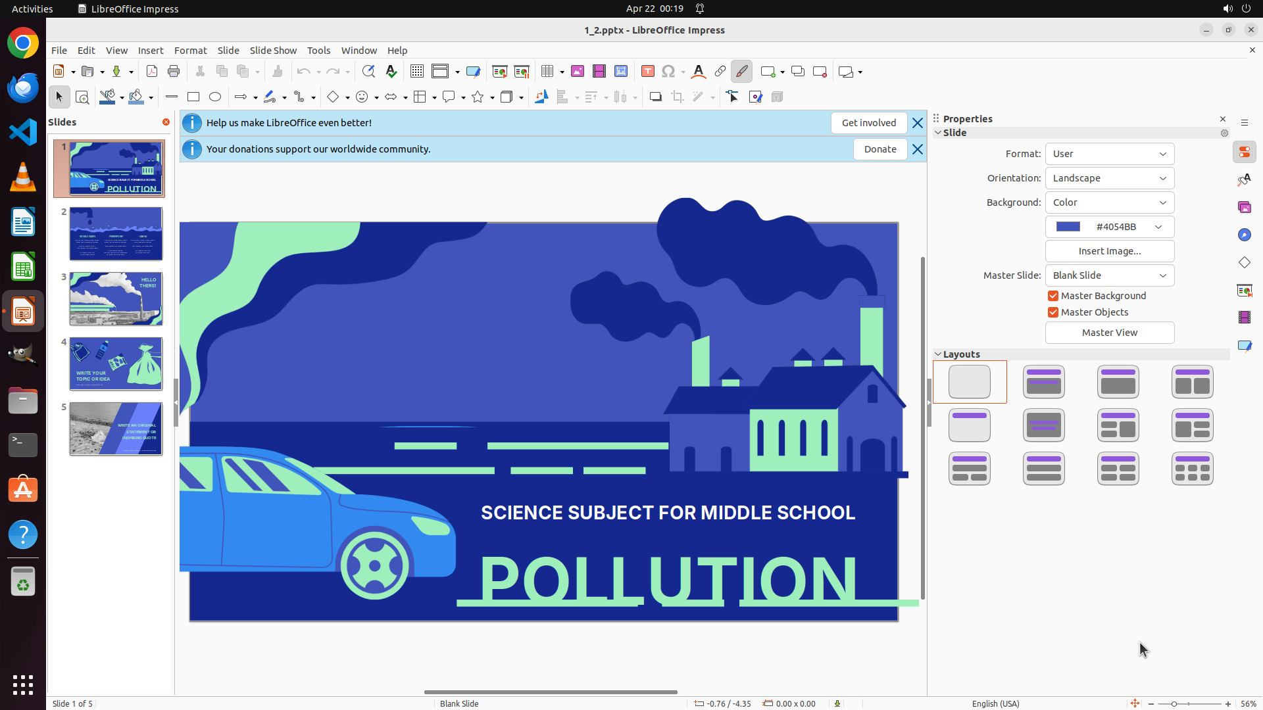Disable the Master Objects checkbox
The image size is (1263, 710).
click(1053, 312)
